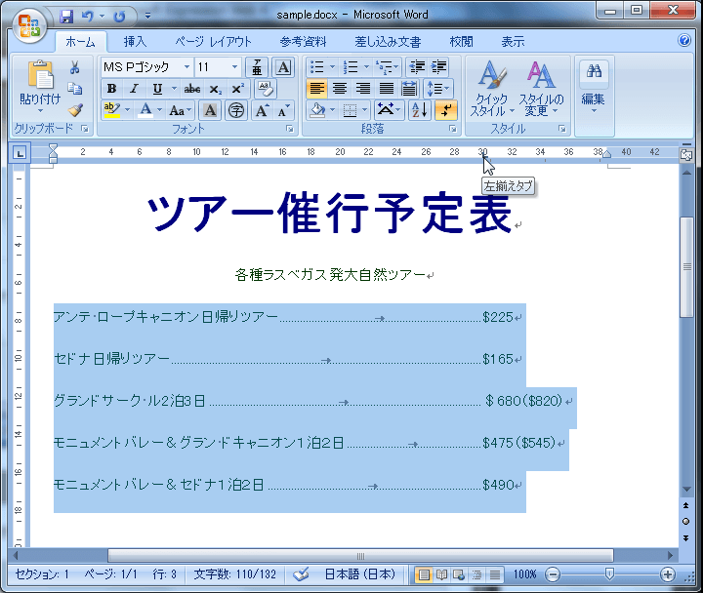Customize Quick Access Toolbar dropdown arrow
The height and width of the screenshot is (593, 703).
click(x=147, y=17)
